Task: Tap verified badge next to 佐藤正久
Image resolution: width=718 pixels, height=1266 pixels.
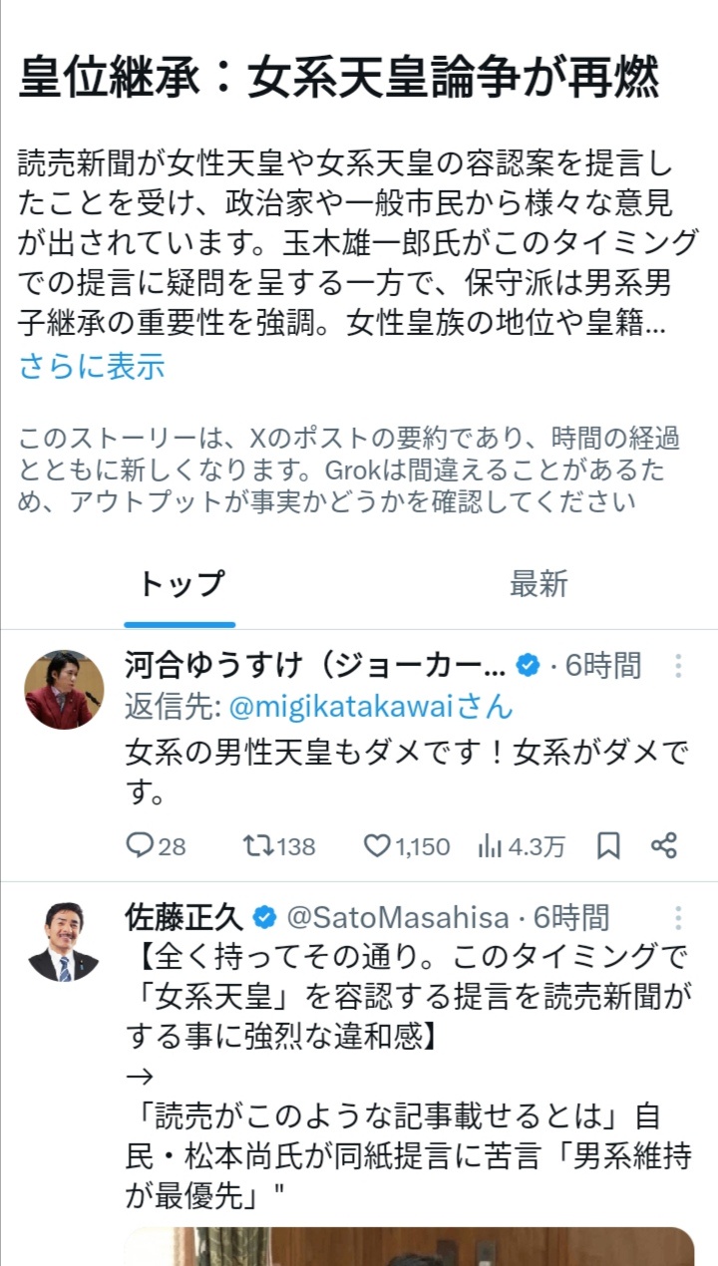Action: coord(264,918)
